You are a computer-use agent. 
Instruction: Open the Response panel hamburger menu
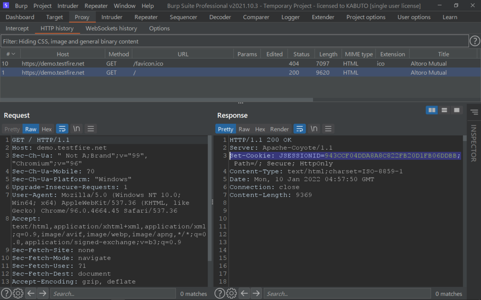(328, 129)
